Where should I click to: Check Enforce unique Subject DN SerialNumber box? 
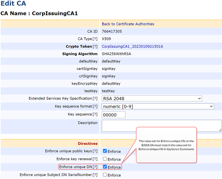click(x=105, y=175)
